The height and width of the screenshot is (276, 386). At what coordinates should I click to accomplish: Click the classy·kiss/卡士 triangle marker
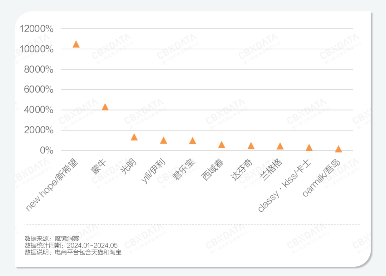[309, 148]
